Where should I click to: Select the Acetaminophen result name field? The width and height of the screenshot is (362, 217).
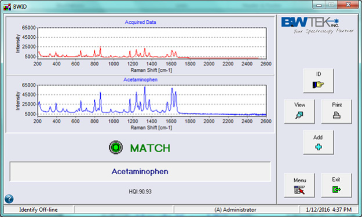pyautogui.click(x=140, y=171)
